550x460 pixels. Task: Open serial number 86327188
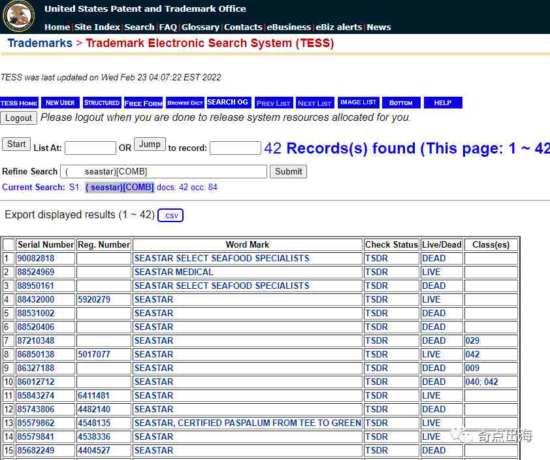36,368
